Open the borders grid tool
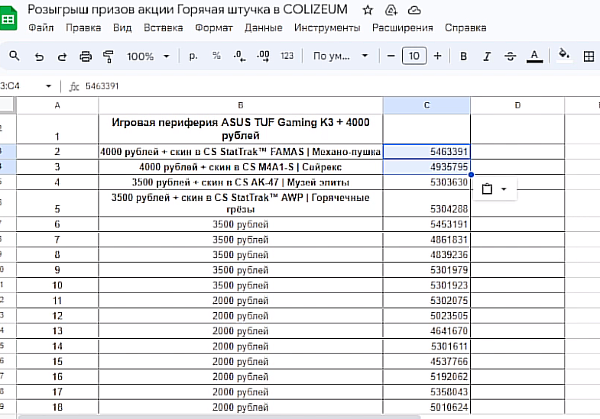 pos(589,56)
